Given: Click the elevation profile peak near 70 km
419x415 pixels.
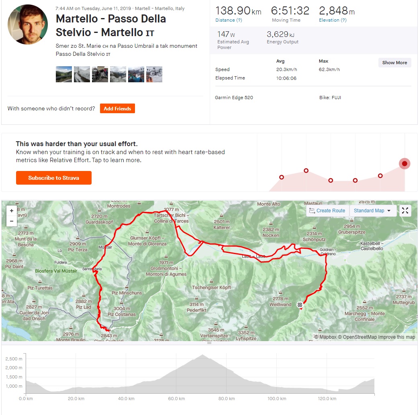Looking at the screenshot, I should click(203, 356).
